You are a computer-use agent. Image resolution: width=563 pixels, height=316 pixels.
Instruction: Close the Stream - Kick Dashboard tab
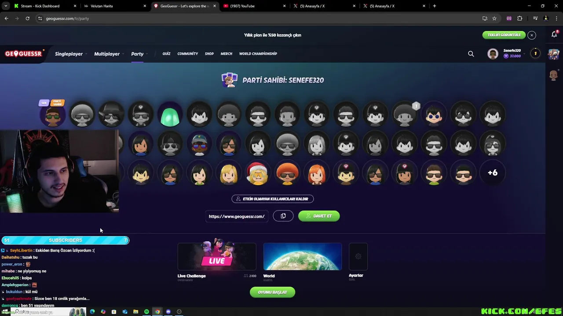pos(75,6)
